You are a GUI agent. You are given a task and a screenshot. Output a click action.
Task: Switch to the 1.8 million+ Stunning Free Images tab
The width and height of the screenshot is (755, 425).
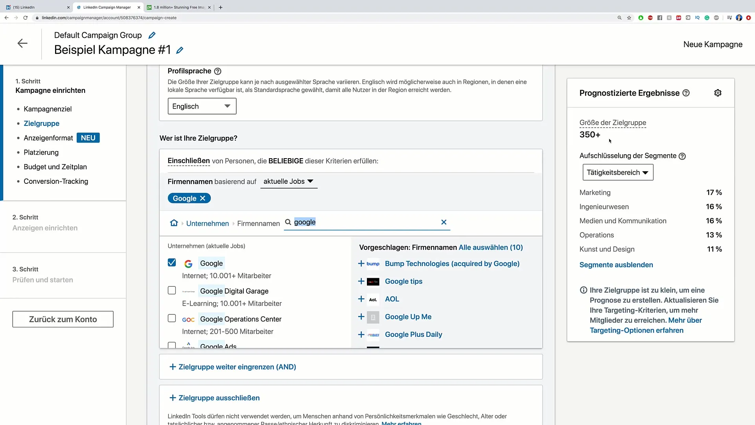[x=179, y=7]
